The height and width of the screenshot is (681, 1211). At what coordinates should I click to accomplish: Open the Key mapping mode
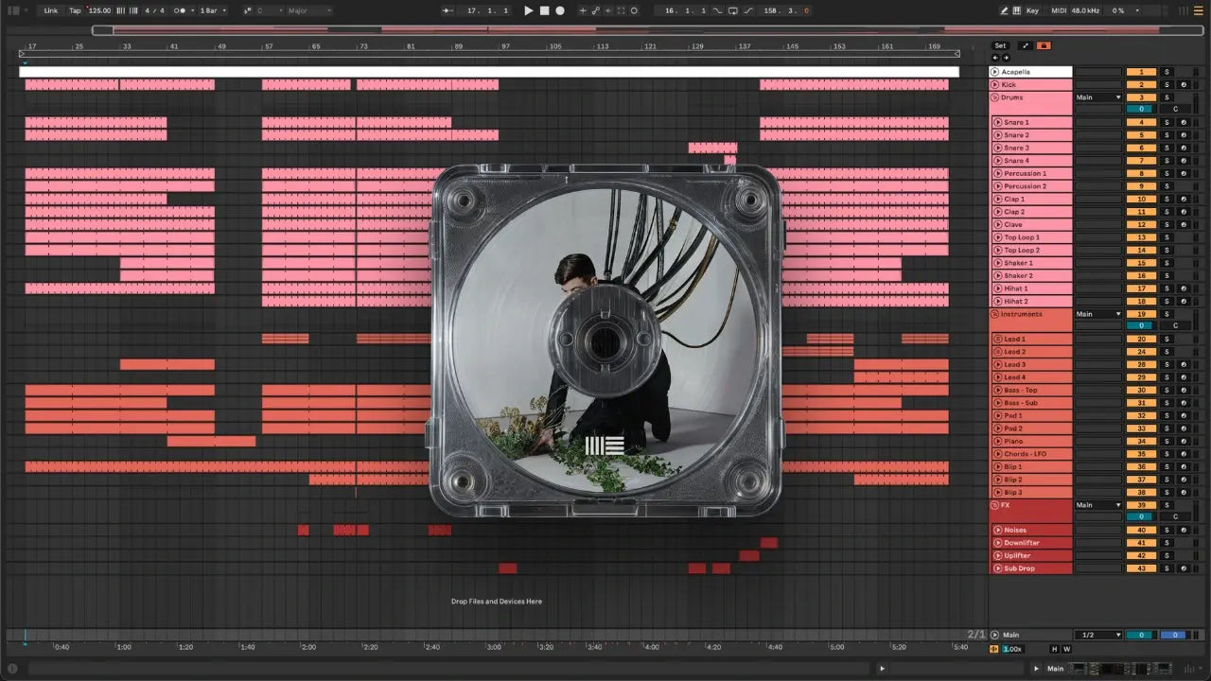click(x=1031, y=10)
